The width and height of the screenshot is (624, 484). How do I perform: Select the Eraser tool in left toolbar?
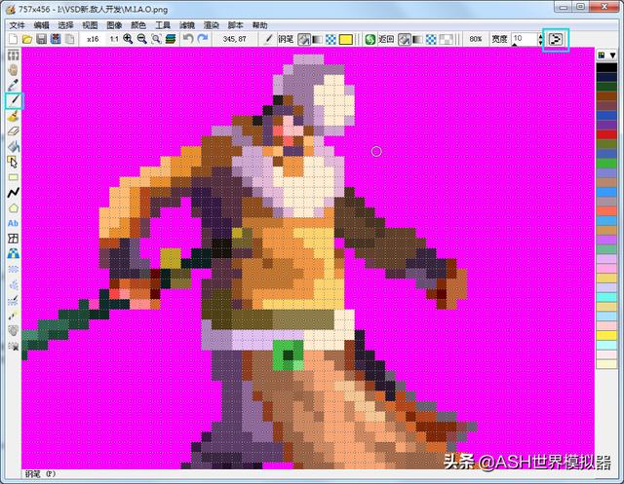coord(13,130)
